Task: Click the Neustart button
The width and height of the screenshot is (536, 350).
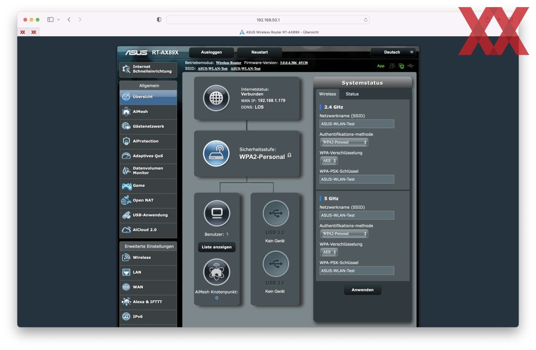Action: pos(259,52)
